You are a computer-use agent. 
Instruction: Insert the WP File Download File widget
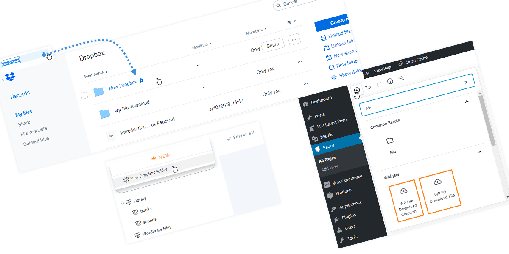click(439, 192)
